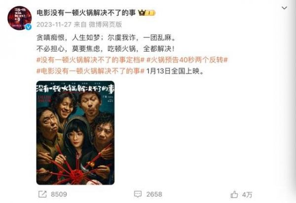This screenshot has width=296, height=203.
Task: Click the comment count 2658
Action: pyautogui.click(x=154, y=194)
